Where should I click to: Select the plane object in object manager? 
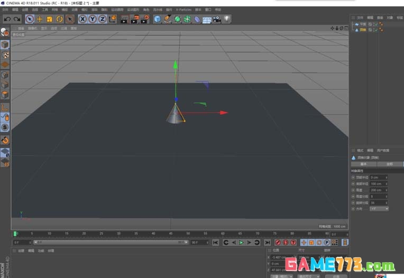363,24
